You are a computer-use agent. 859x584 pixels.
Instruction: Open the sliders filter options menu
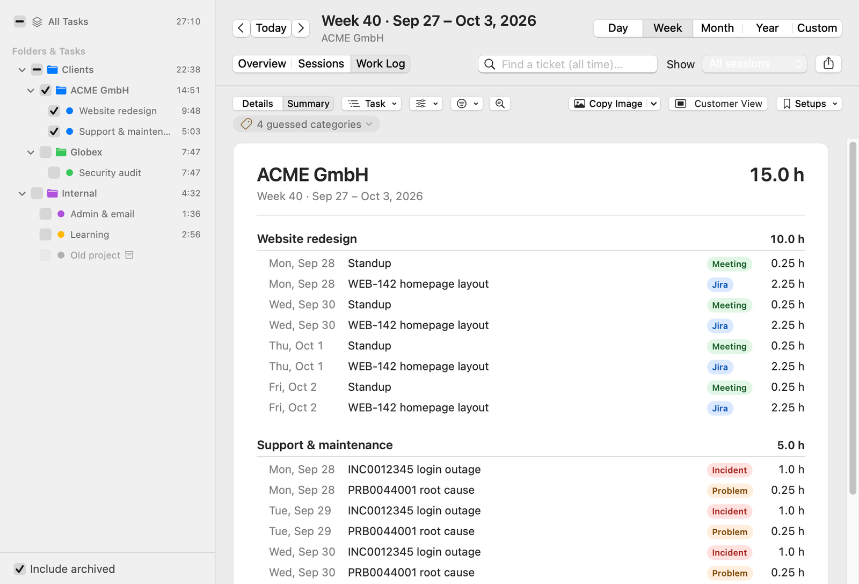pyautogui.click(x=426, y=104)
